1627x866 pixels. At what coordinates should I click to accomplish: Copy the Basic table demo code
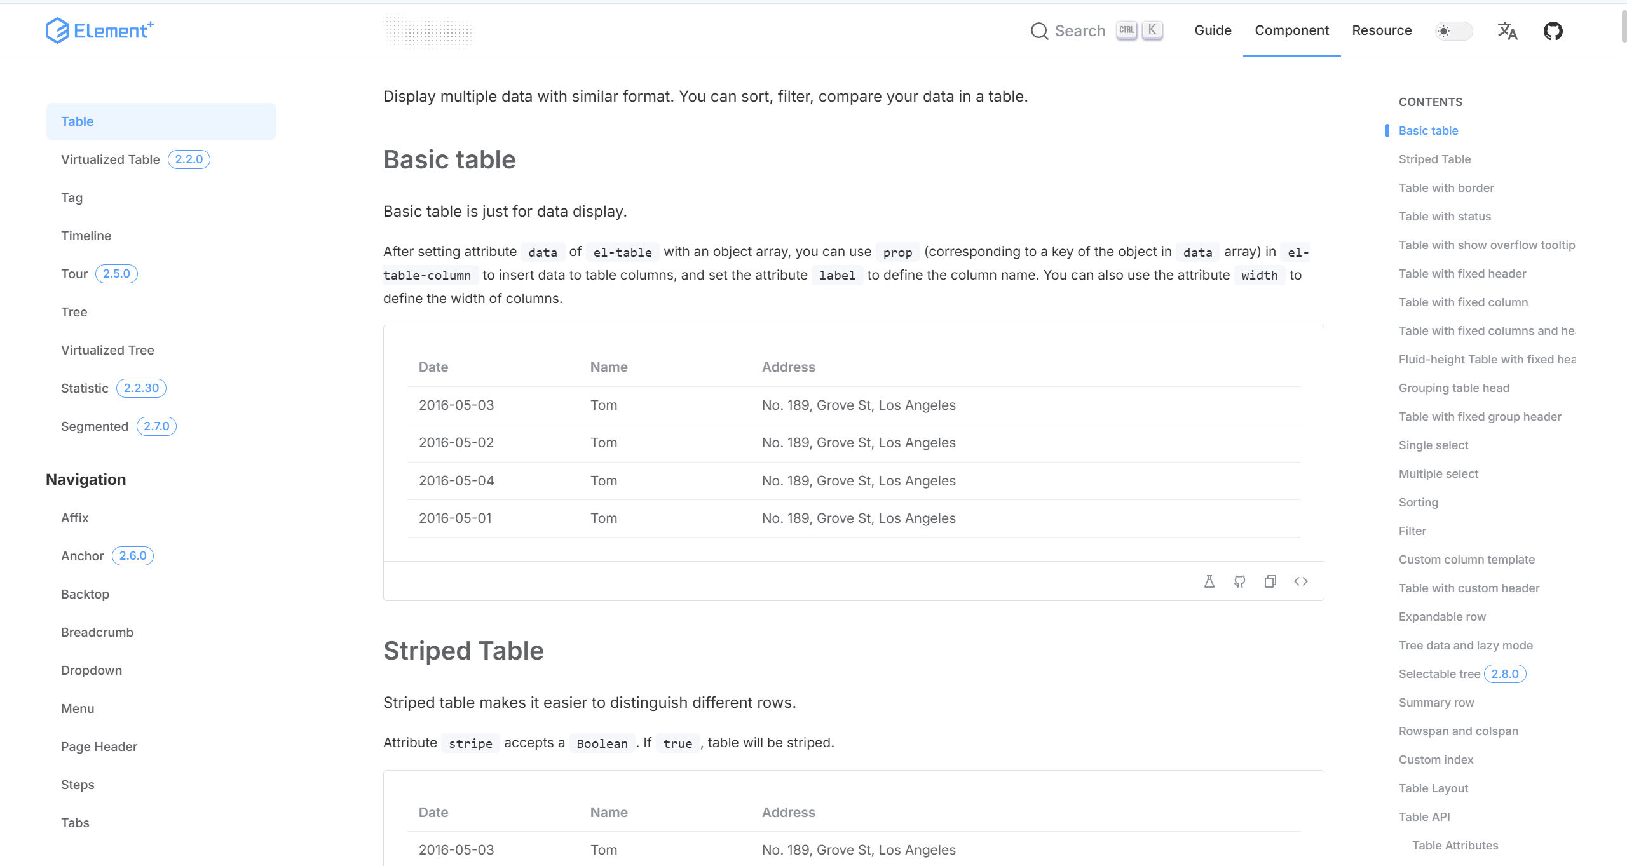coord(1270,581)
